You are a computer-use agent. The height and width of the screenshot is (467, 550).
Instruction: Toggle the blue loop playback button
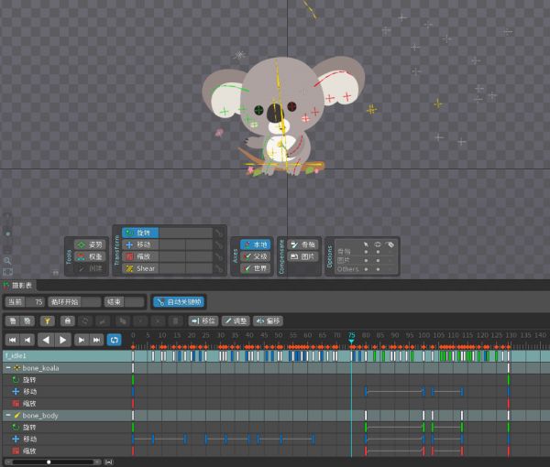tap(114, 340)
